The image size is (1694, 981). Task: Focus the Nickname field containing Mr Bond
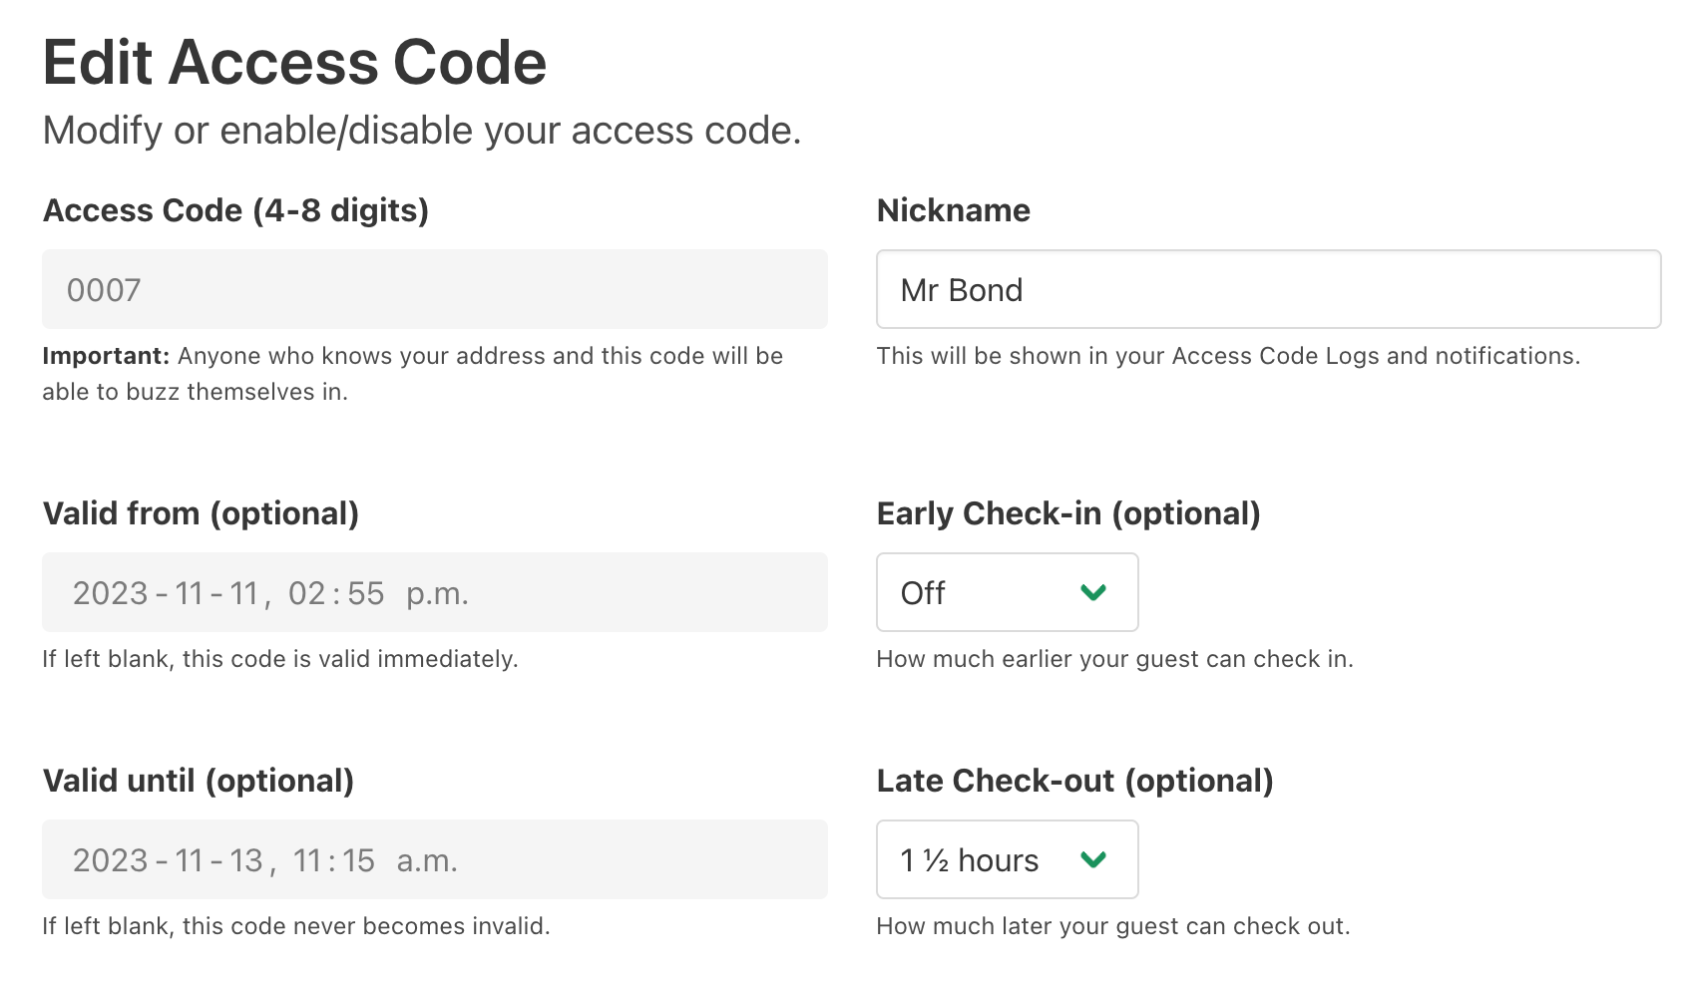coord(1267,290)
